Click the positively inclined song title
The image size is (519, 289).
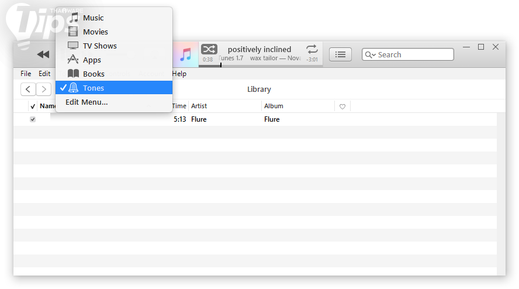259,49
